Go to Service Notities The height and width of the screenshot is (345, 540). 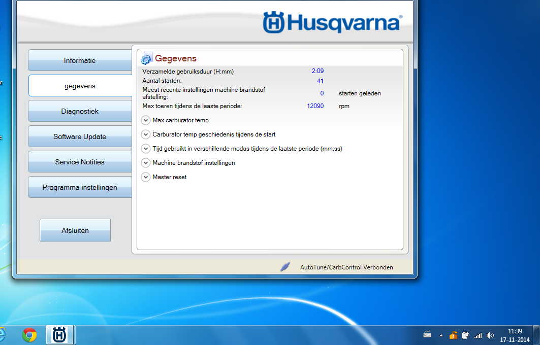[80, 162]
